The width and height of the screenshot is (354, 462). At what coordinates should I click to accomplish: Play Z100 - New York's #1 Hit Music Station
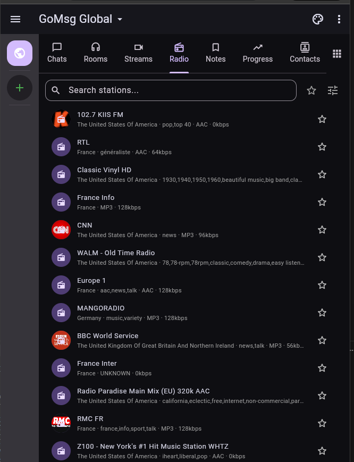click(153, 447)
